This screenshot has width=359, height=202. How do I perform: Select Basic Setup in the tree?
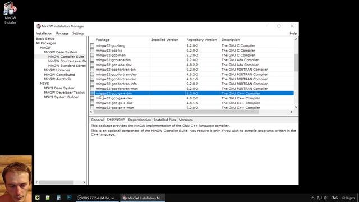click(45, 39)
